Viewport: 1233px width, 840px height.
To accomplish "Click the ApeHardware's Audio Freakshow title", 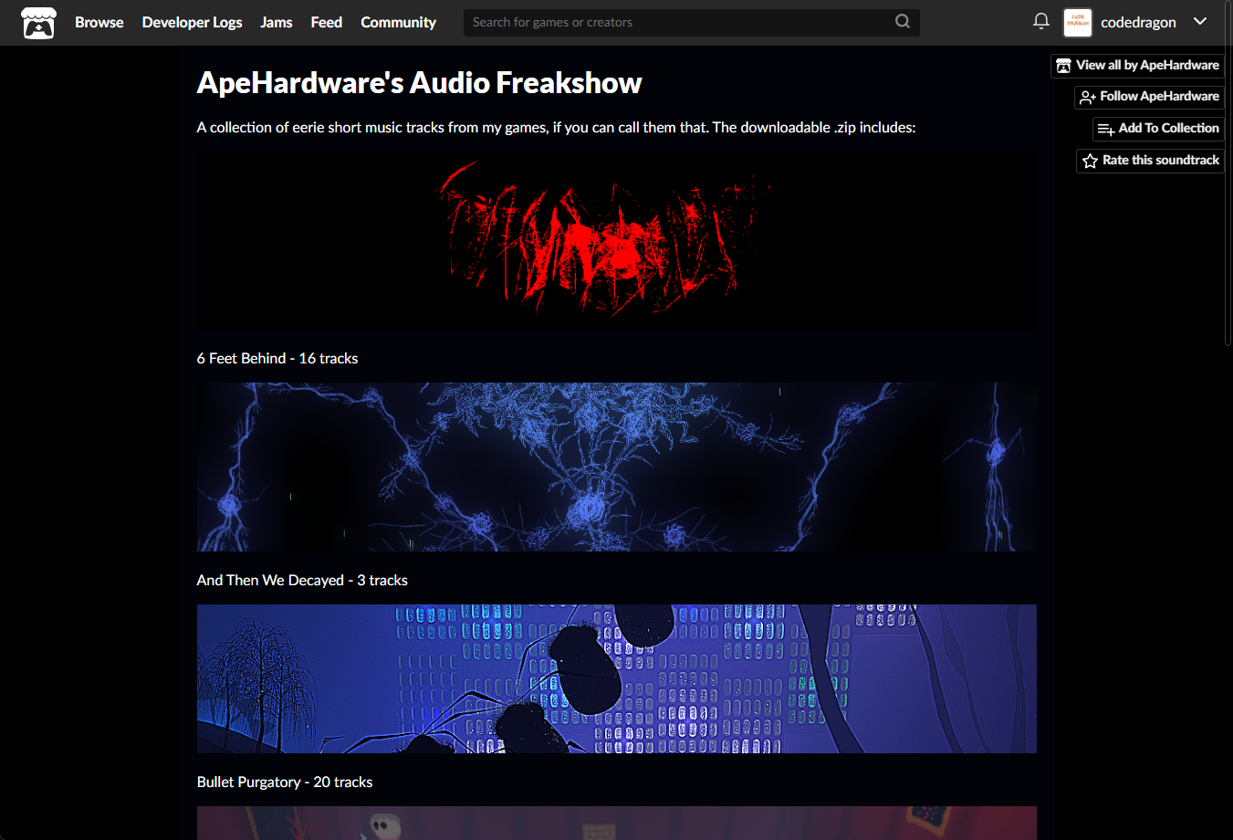I will tap(419, 83).
